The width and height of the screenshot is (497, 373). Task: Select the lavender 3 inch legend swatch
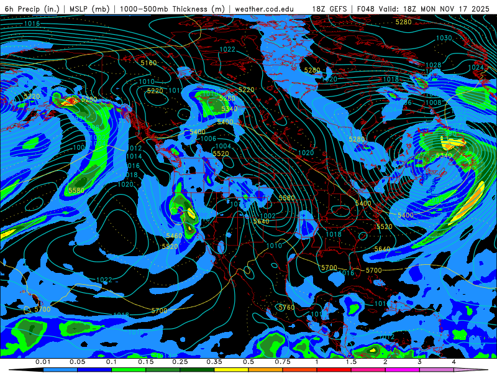[437, 370]
